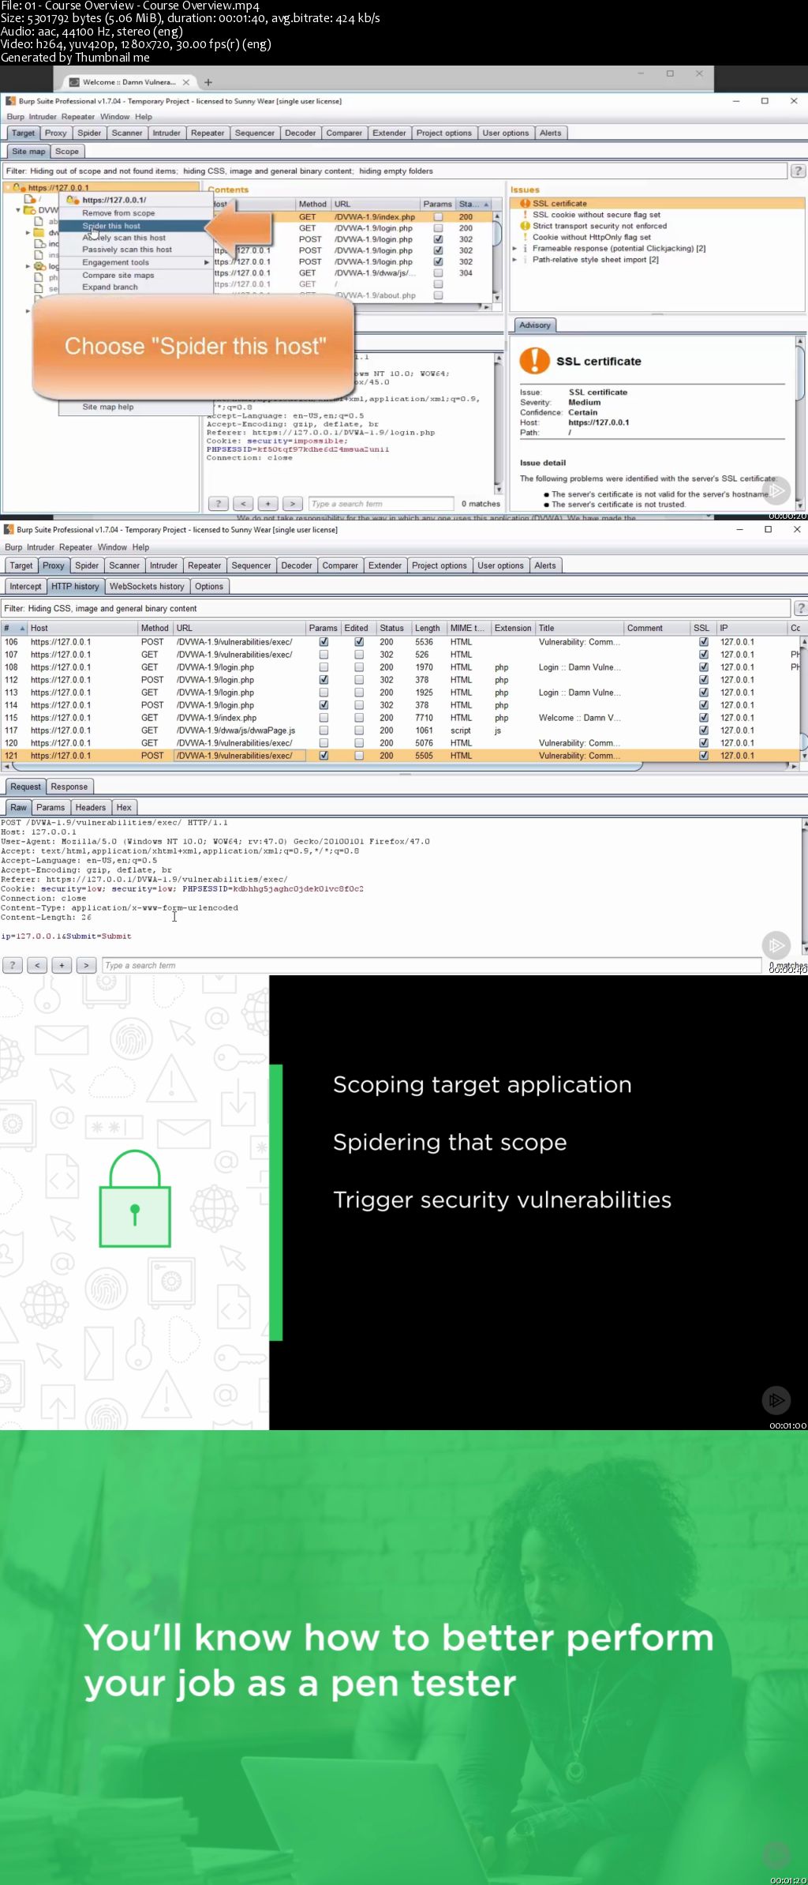
Task: Open Headers tab in HTTP history viewer
Action: click(x=91, y=807)
